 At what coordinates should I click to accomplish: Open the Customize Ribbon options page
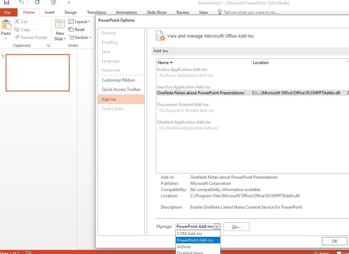[x=118, y=80]
